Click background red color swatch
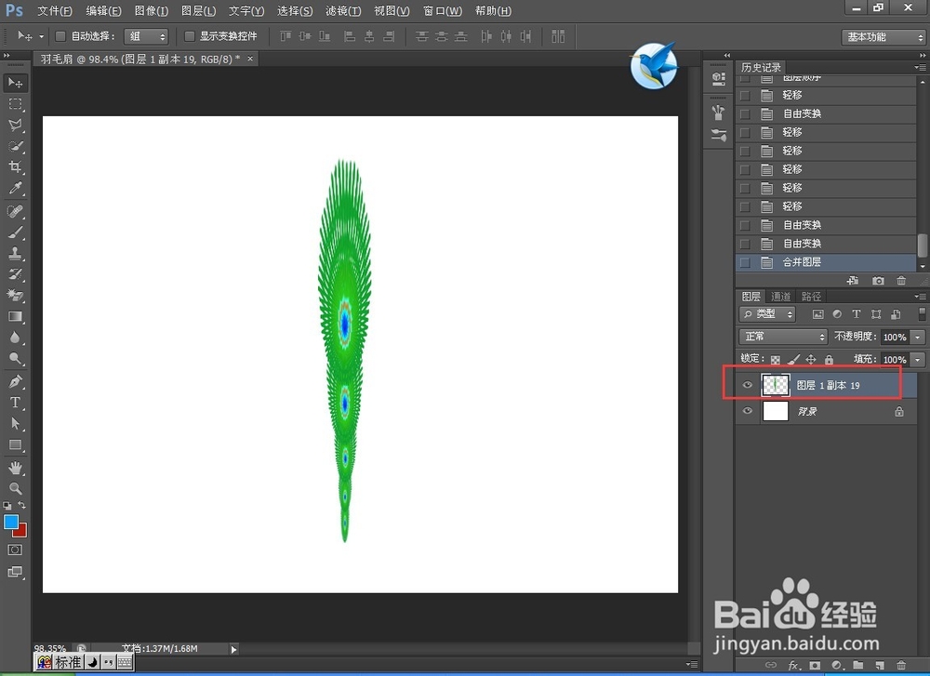930x676 pixels. click(x=22, y=532)
